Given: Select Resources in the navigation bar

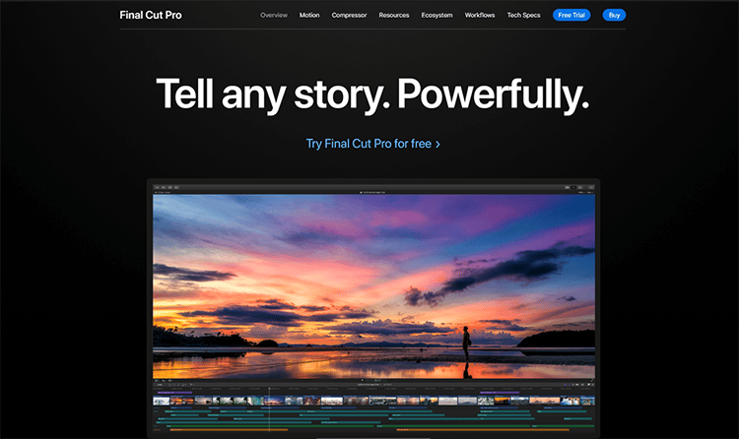Looking at the screenshot, I should pyautogui.click(x=394, y=16).
